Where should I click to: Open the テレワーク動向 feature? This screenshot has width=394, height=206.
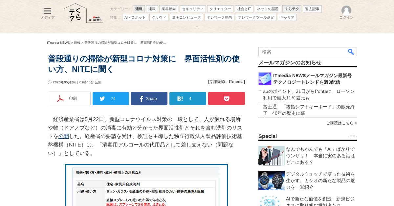click(219, 17)
